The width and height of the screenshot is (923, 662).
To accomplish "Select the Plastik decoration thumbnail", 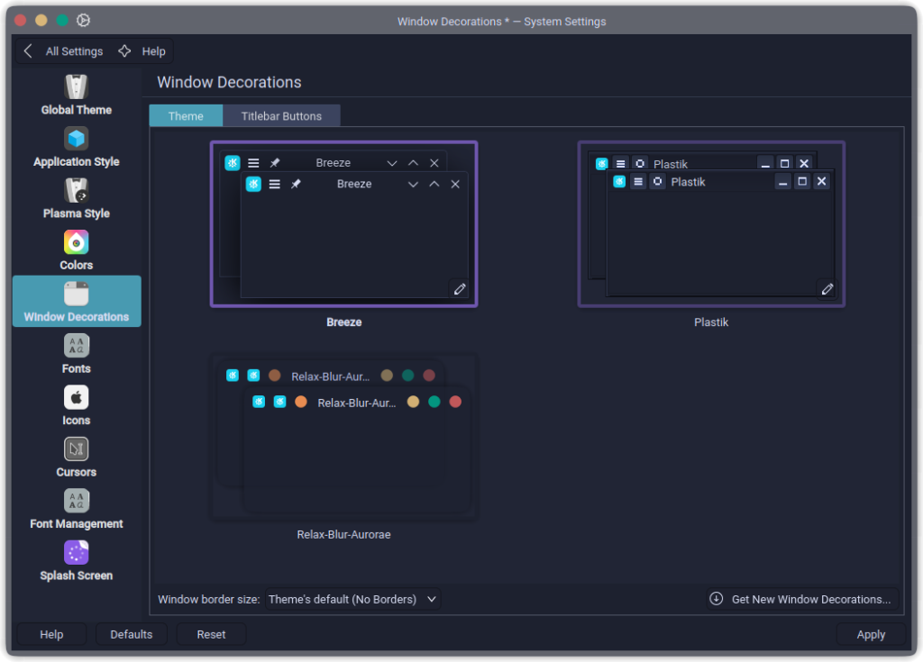I will tap(711, 223).
